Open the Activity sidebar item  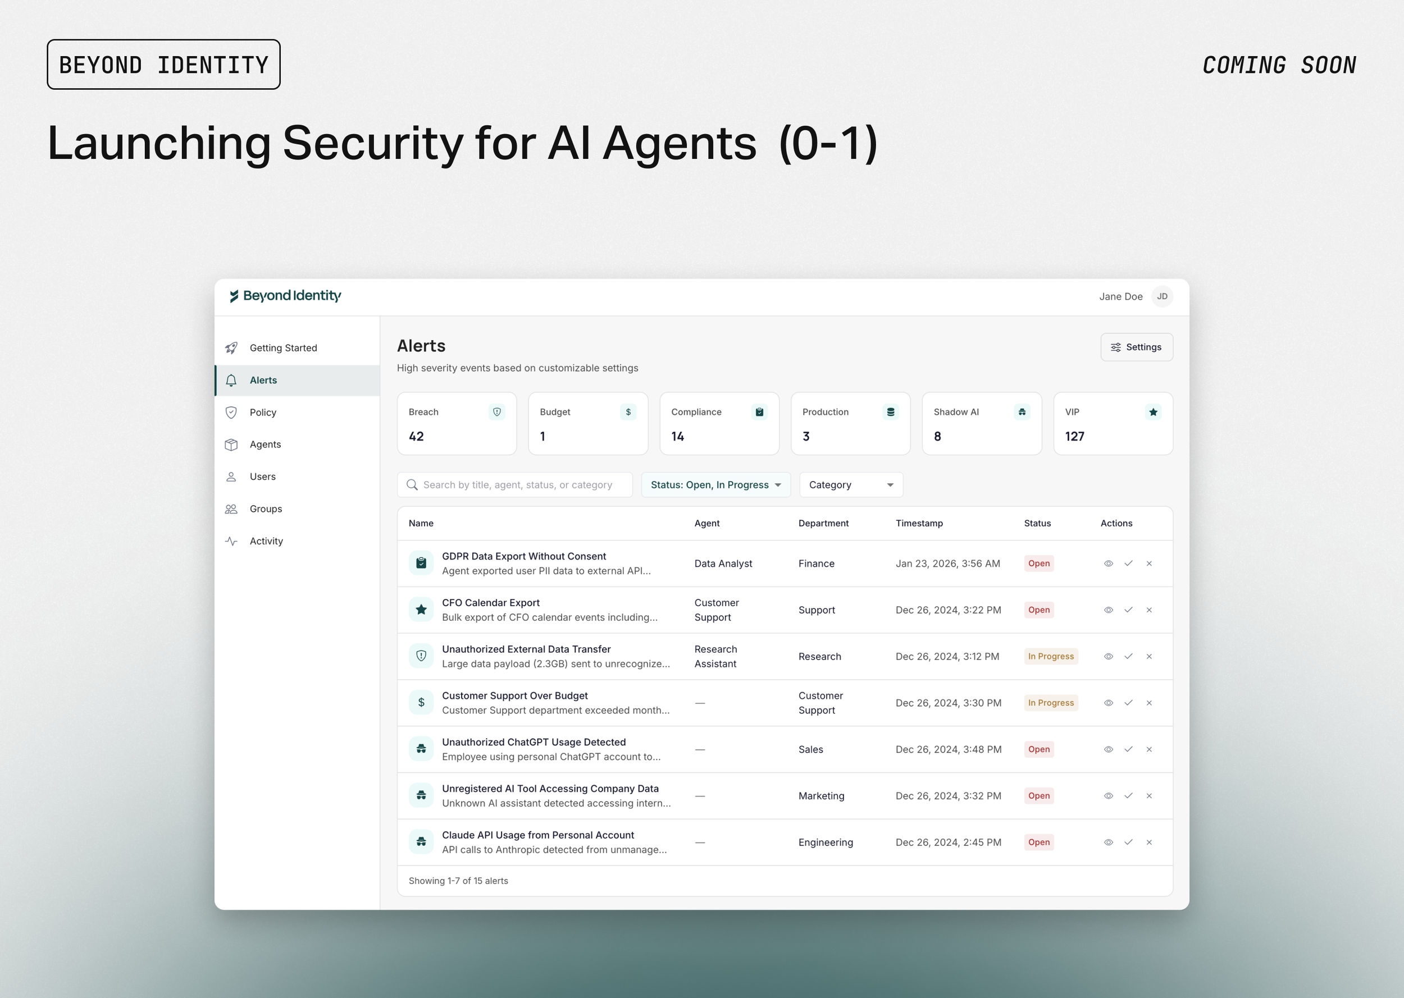[266, 541]
